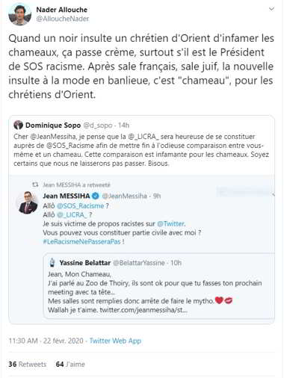This screenshot has height=378, width=284.
Task: Click the red heart emoji in Belattar's tweet
Action: tap(219, 300)
